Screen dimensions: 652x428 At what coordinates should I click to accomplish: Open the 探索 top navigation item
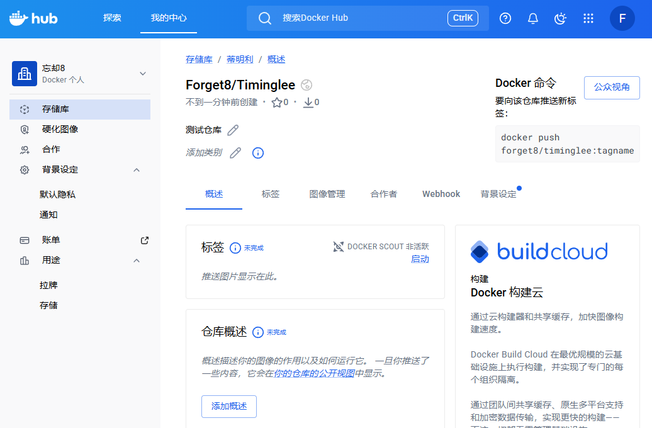pyautogui.click(x=112, y=18)
